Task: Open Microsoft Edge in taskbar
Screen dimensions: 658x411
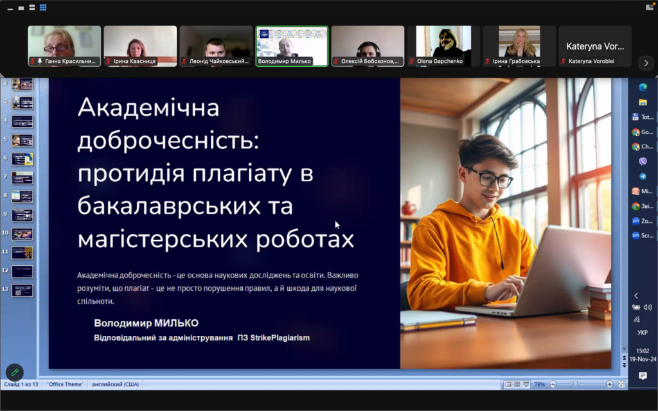Action: point(643,87)
